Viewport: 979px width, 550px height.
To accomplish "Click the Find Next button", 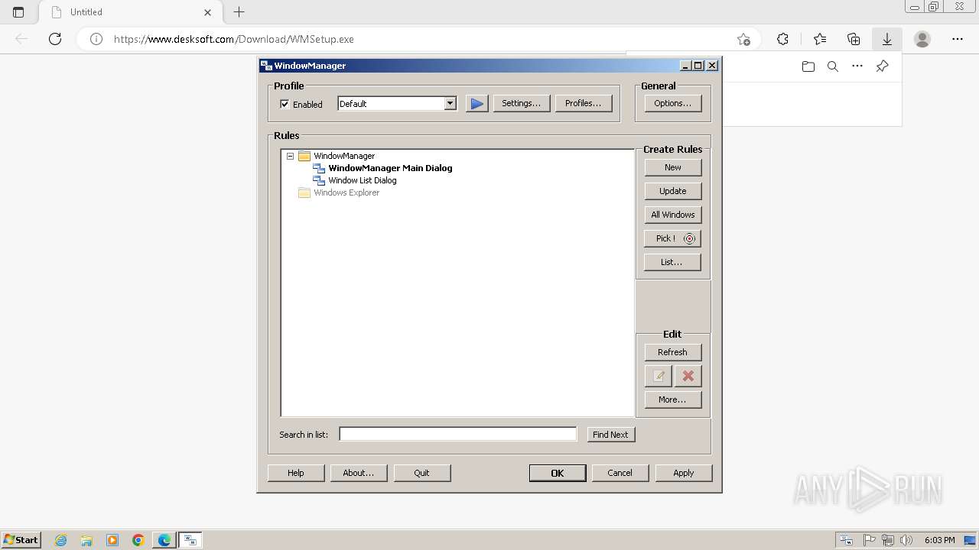I will click(x=610, y=435).
